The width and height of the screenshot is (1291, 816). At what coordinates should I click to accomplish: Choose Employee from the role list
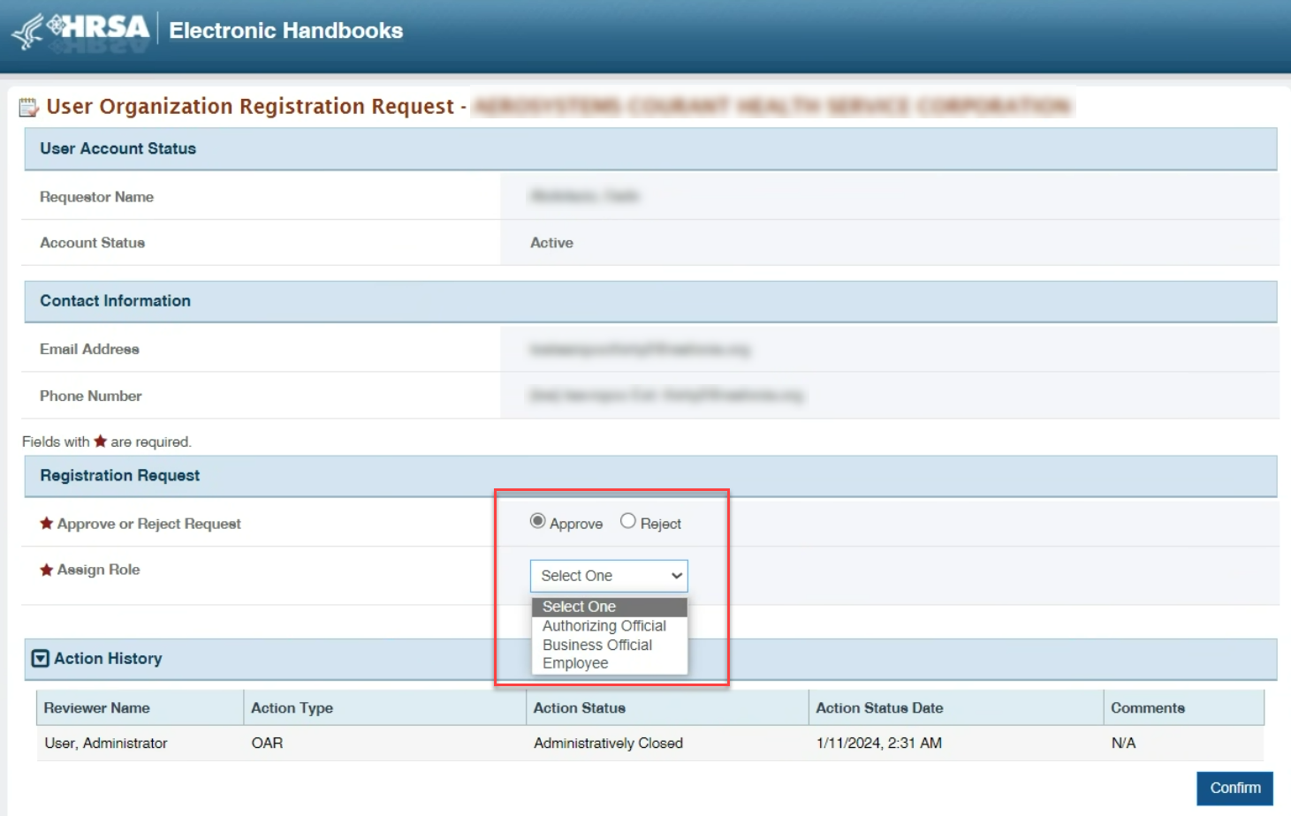pos(609,663)
